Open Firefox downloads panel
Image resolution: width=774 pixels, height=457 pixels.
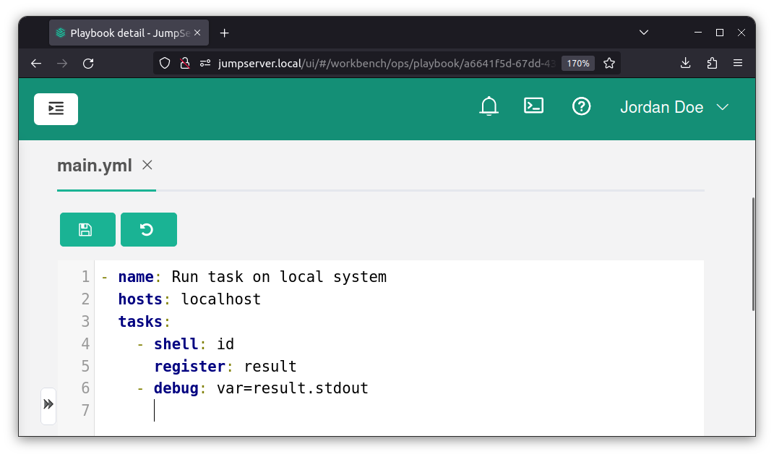(x=686, y=64)
